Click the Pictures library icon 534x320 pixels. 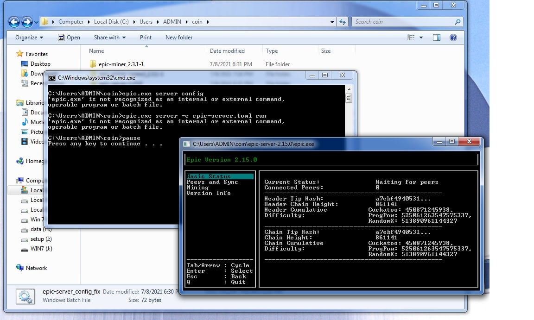click(x=25, y=132)
